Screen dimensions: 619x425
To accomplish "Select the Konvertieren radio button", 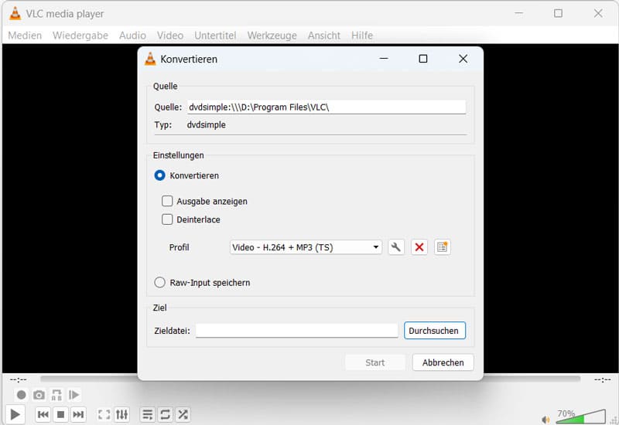I will [x=159, y=175].
